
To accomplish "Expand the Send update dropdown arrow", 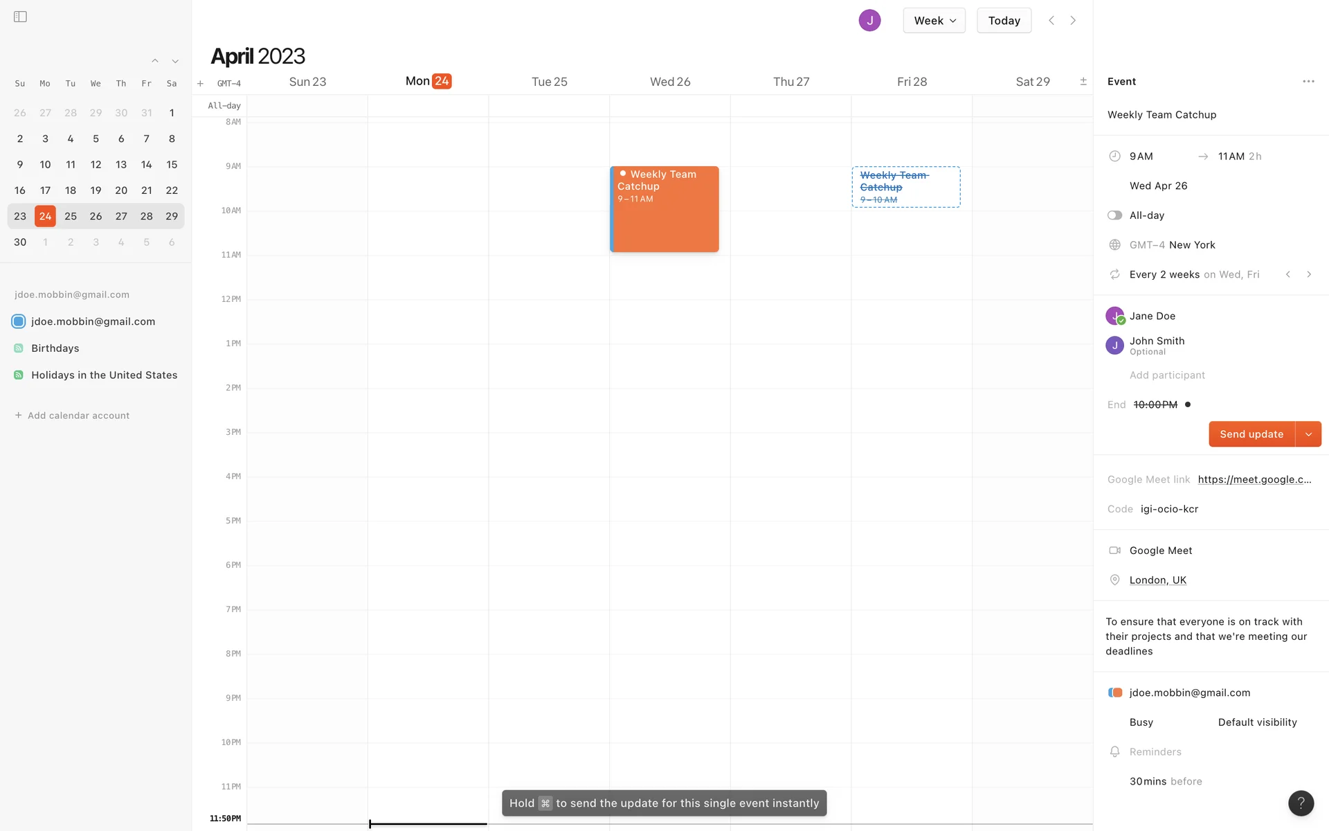I will 1308,434.
